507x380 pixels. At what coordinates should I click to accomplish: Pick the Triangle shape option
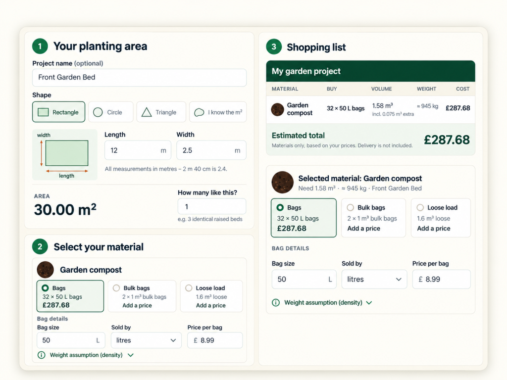[161, 112]
